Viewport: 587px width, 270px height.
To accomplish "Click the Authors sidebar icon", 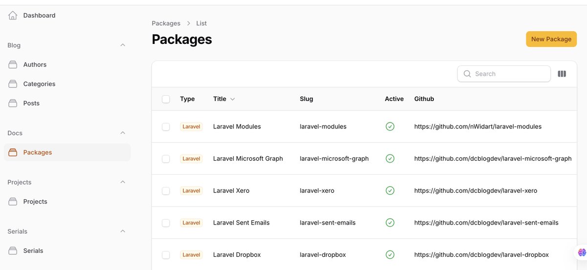I will point(13,64).
